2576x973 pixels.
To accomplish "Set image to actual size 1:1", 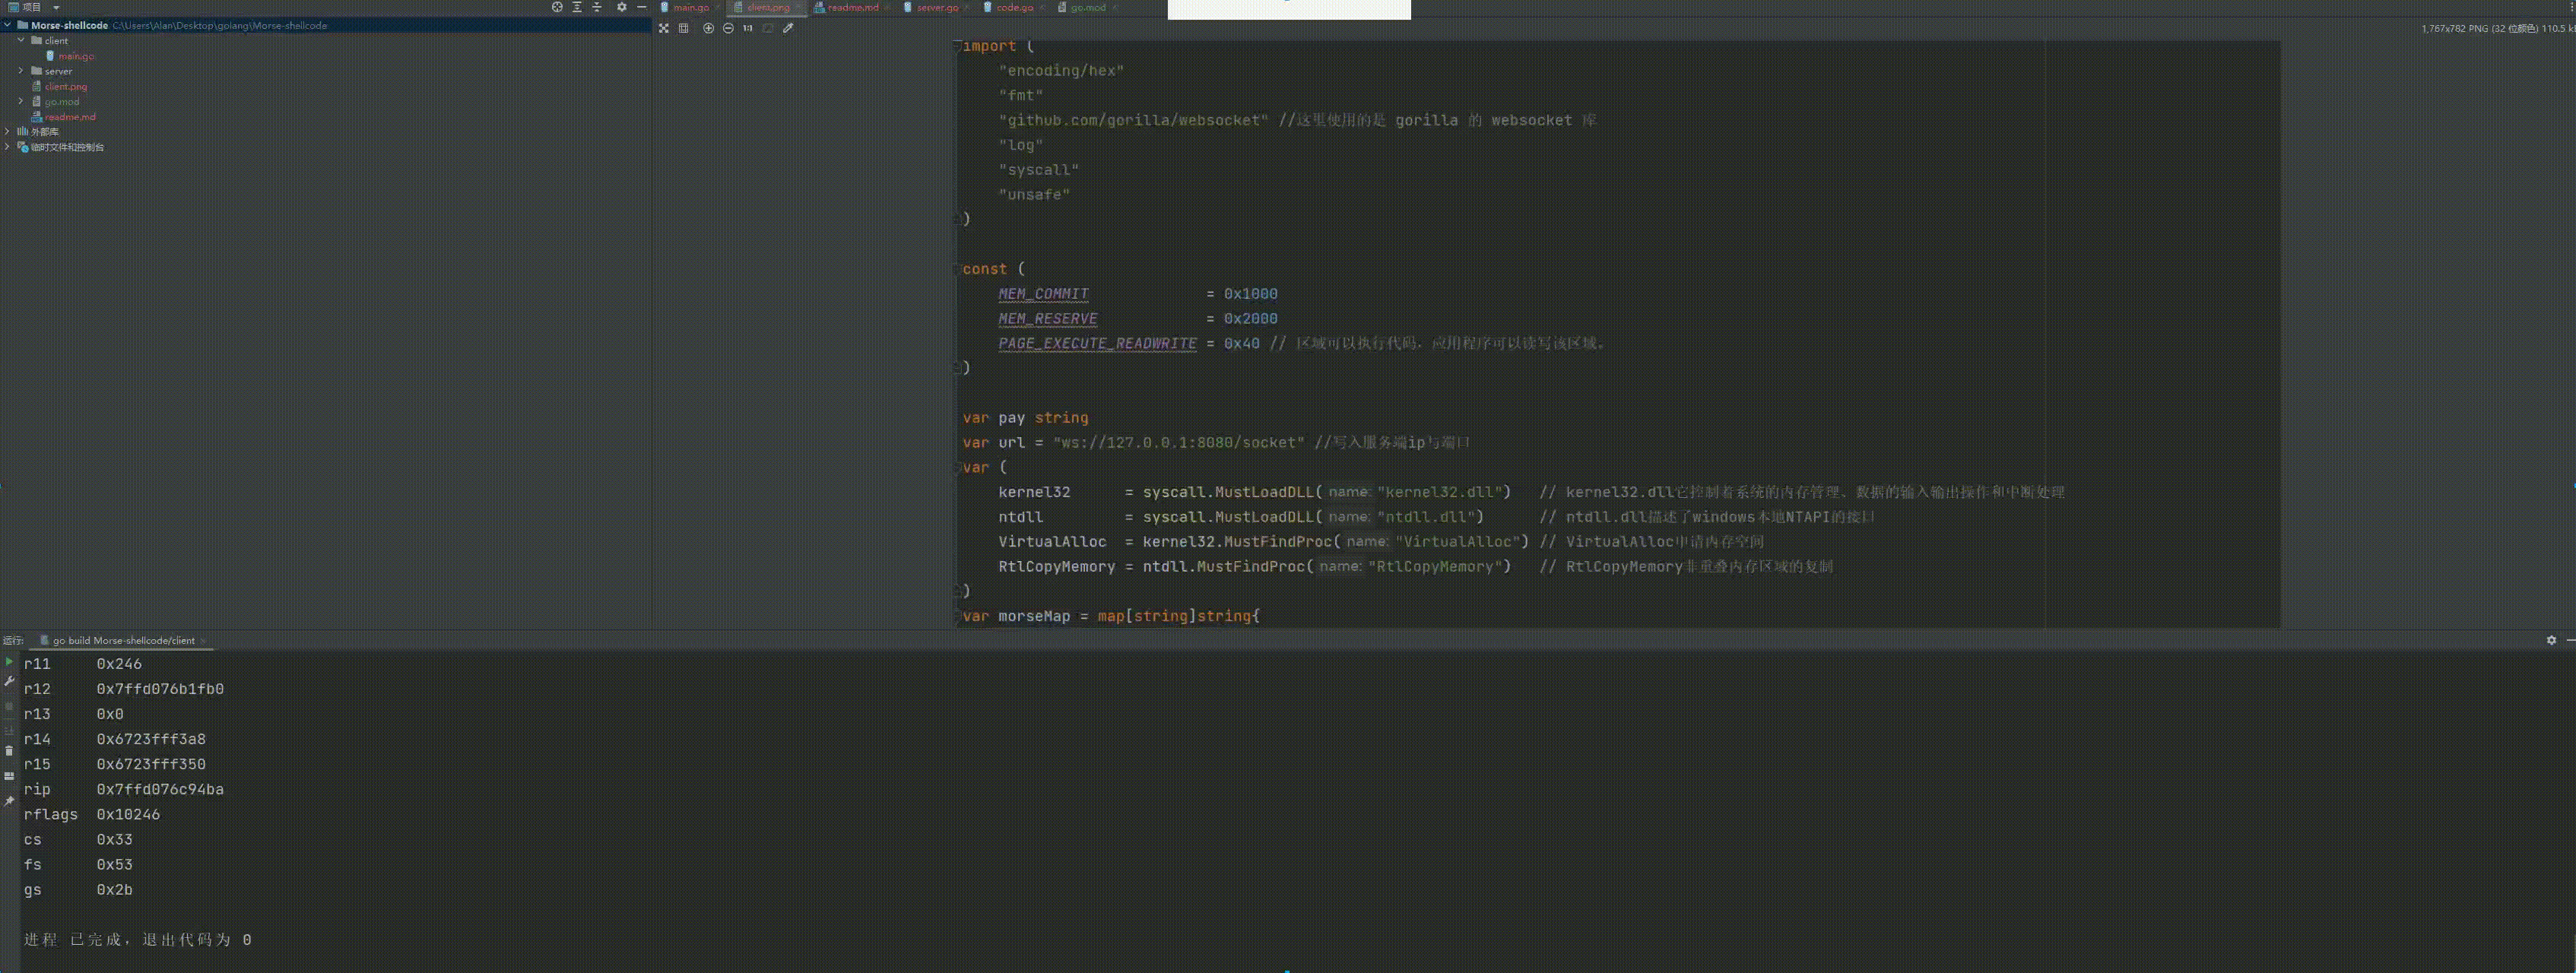I will coord(747,28).
